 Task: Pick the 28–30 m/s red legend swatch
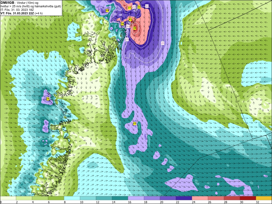232,198
